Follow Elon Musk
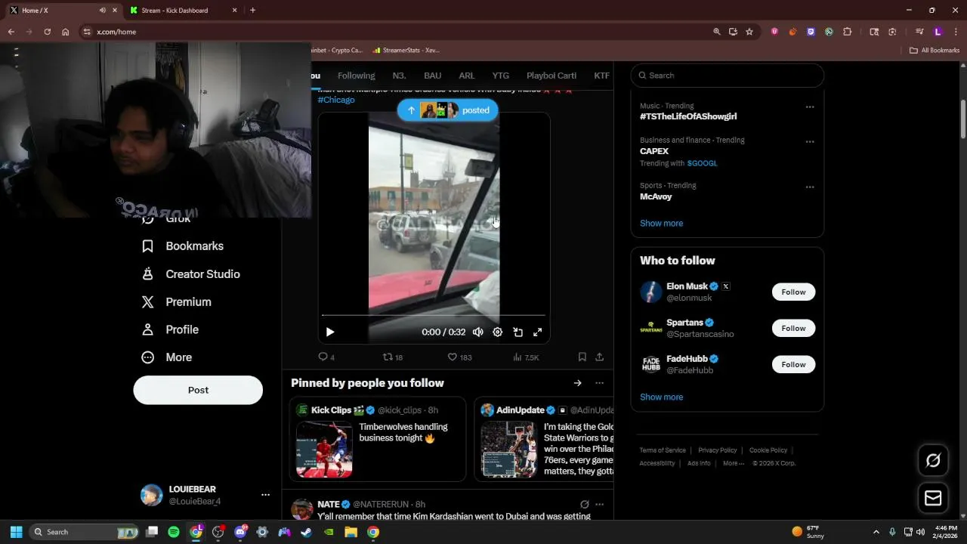 point(793,292)
